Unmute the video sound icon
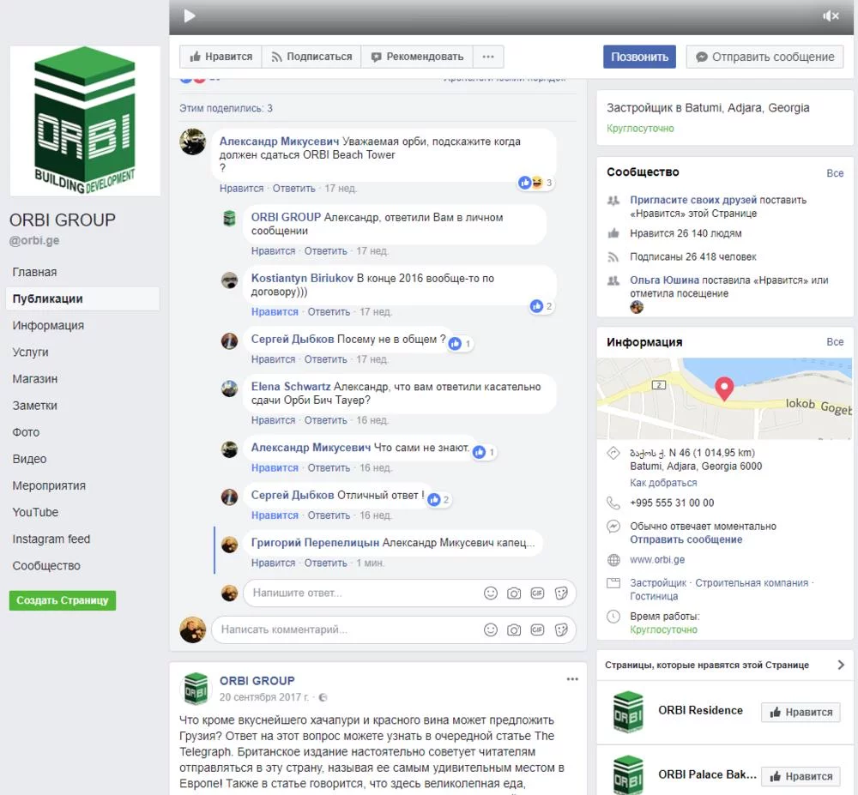 831,15
